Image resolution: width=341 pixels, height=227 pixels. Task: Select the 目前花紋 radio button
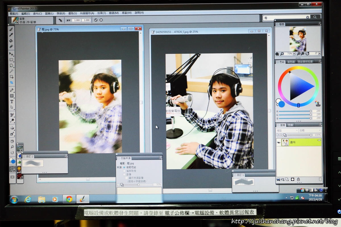coord(124,167)
